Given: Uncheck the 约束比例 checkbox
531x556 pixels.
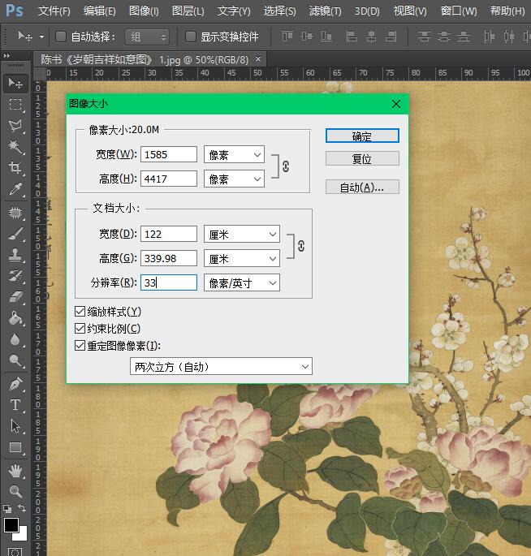Looking at the screenshot, I should [80, 329].
